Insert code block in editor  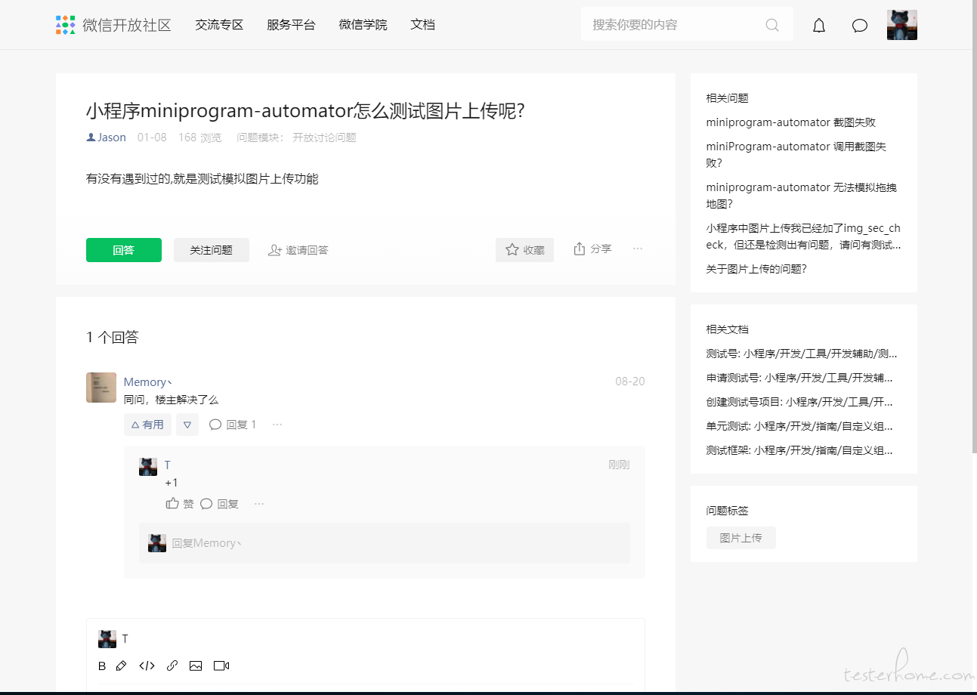[147, 666]
